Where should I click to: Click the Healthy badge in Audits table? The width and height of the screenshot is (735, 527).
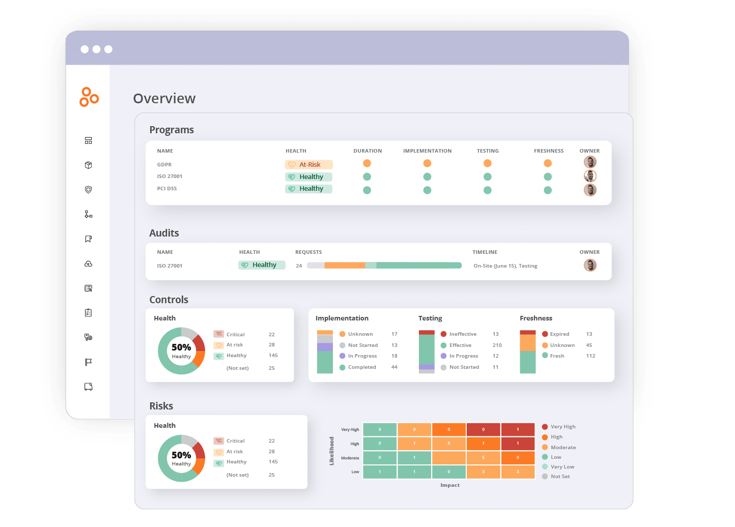(262, 265)
